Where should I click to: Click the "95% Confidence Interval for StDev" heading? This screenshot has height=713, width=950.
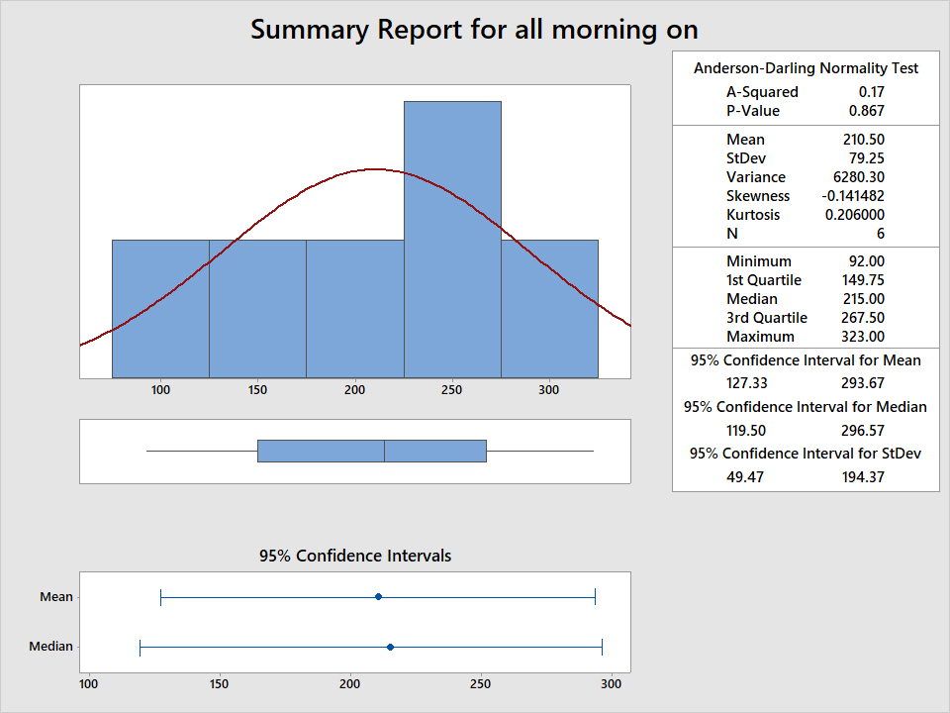(806, 454)
